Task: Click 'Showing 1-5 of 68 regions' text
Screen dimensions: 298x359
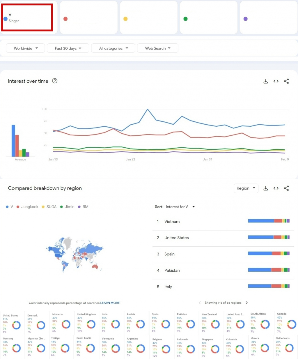Action: (223, 303)
